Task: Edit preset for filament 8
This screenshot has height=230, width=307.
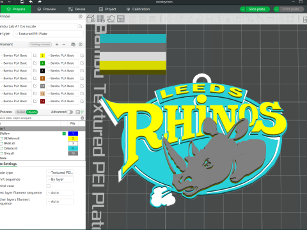Action: tap(82, 79)
